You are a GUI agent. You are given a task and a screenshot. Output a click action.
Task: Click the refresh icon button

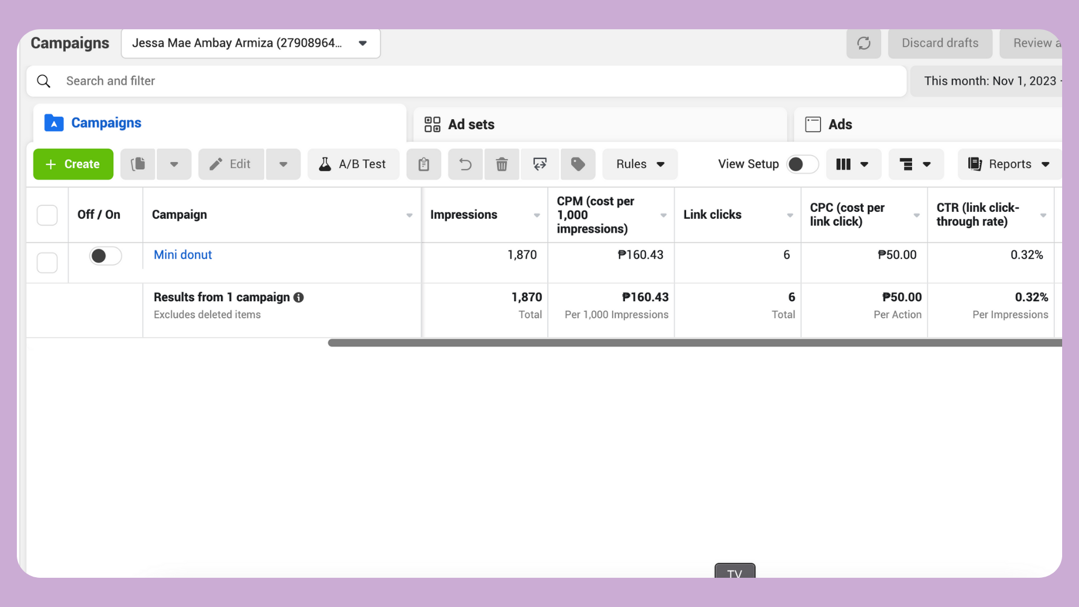(x=864, y=43)
